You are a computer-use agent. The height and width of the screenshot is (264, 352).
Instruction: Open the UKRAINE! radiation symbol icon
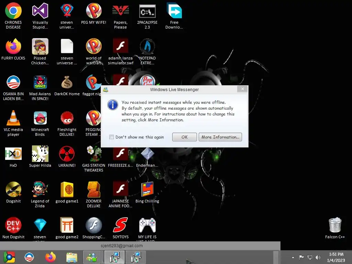tap(67, 157)
